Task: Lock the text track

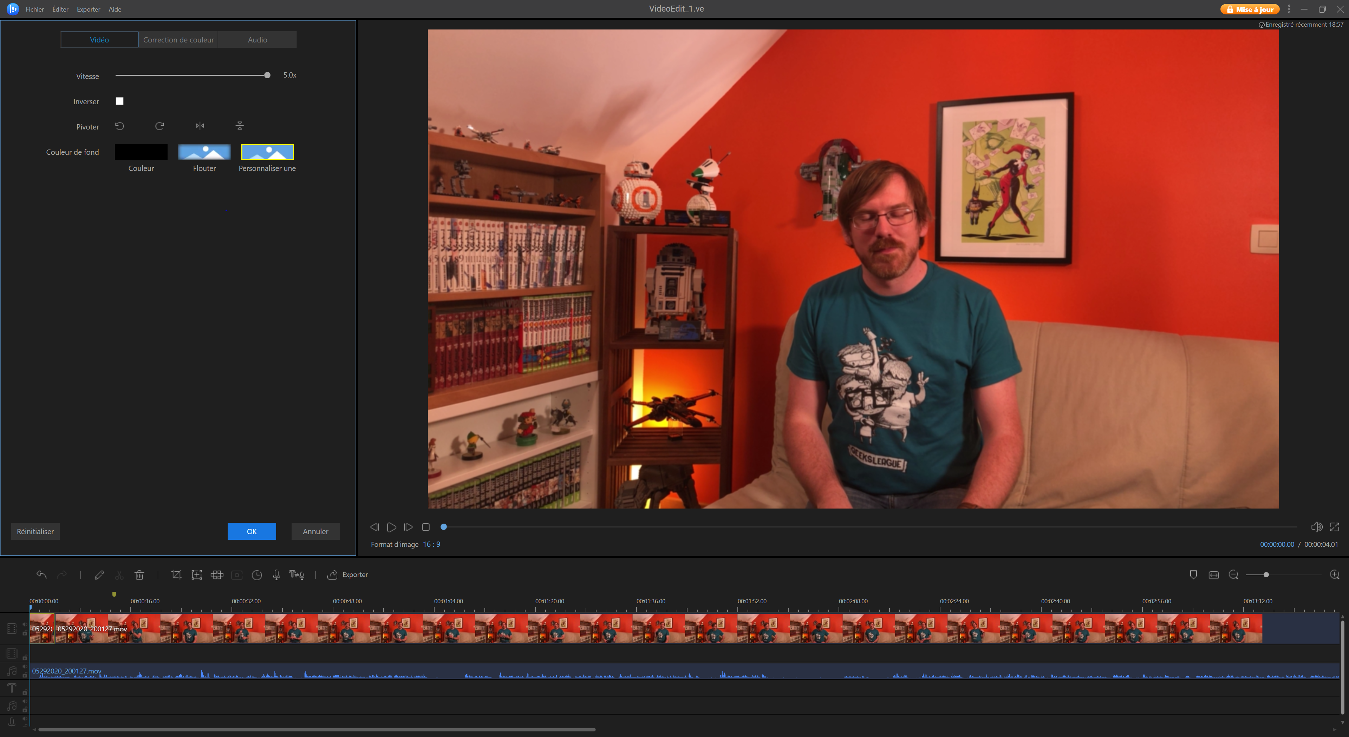Action: (25, 692)
